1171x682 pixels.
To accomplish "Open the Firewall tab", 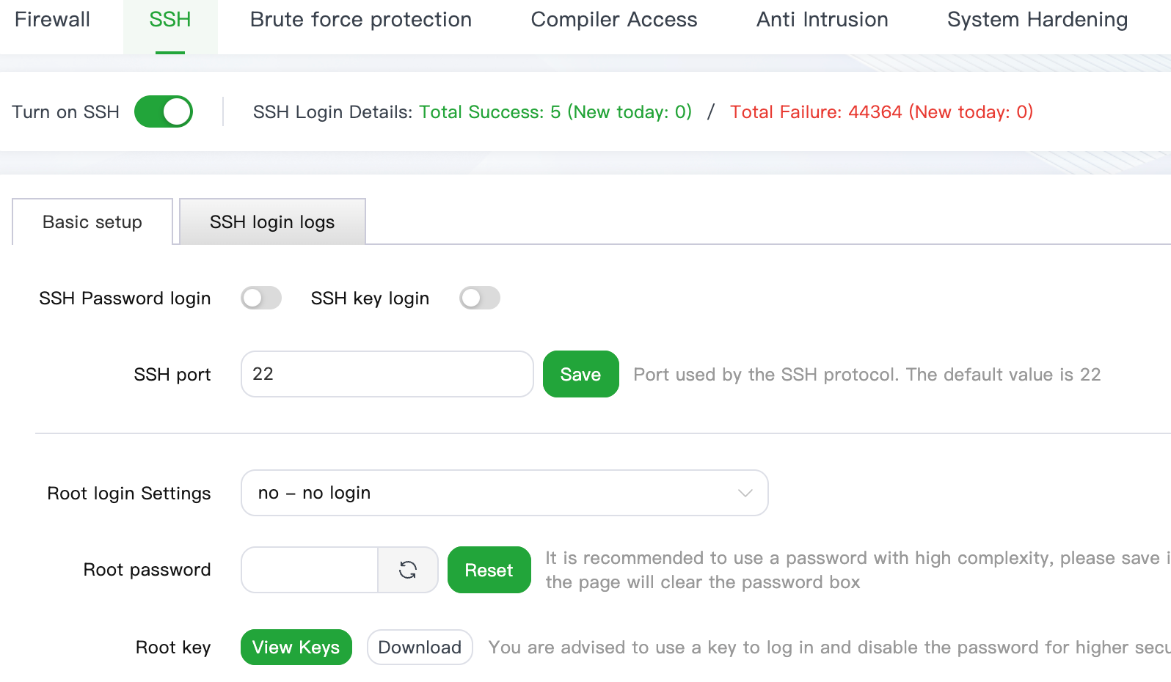I will tap(52, 20).
